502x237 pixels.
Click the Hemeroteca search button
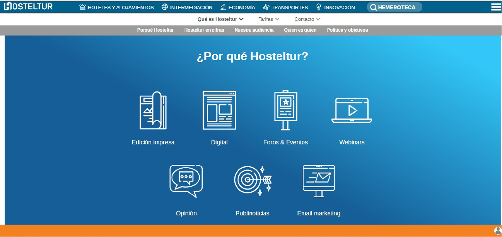pyautogui.click(x=394, y=7)
